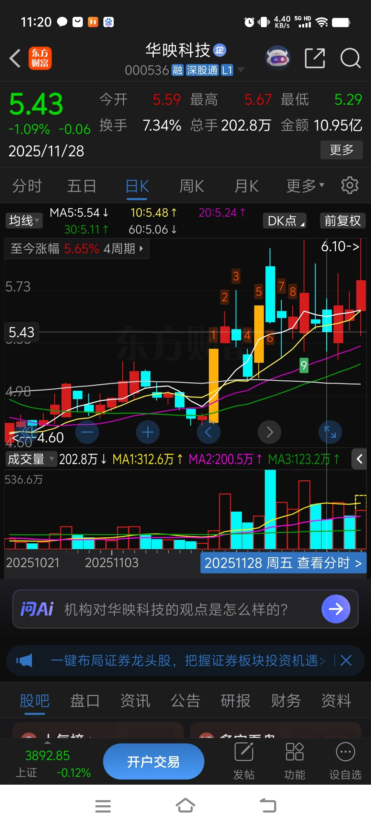Viewport: 371px width, 828px height.
Task: Open the 盘口 tab
Action: 85,700
